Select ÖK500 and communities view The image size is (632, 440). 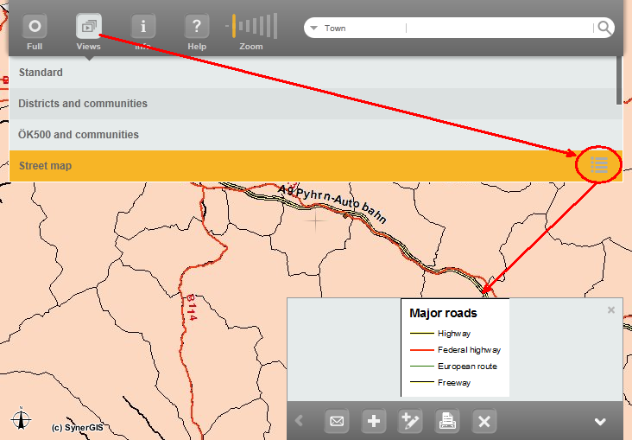click(311, 135)
